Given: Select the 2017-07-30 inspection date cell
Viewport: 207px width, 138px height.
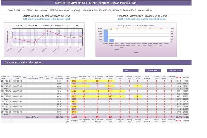Looking at the screenshot, I should (6, 112).
